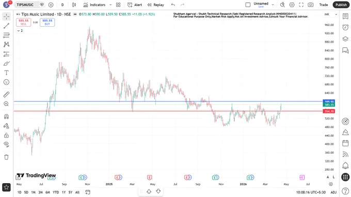
Task: Open the help center question icon
Action: pyautogui.click(x=345, y=191)
